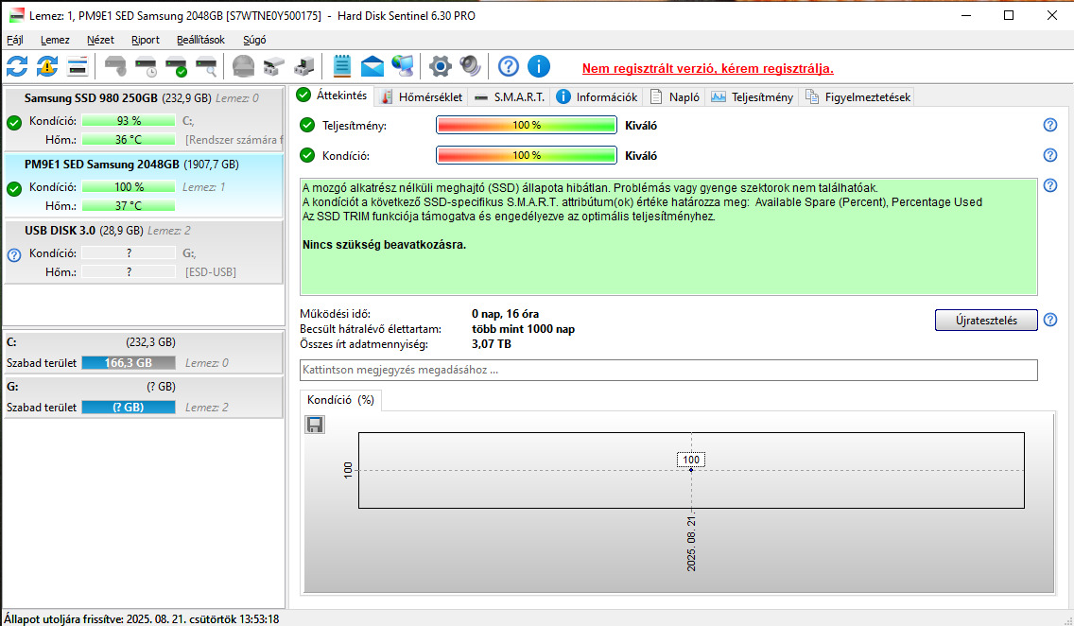Click help icon beside Kondíció bar
Image resolution: width=1074 pixels, height=626 pixels.
[1050, 155]
